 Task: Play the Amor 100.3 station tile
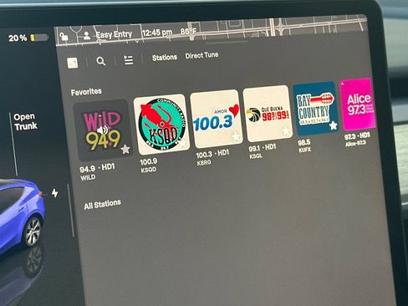[216, 118]
